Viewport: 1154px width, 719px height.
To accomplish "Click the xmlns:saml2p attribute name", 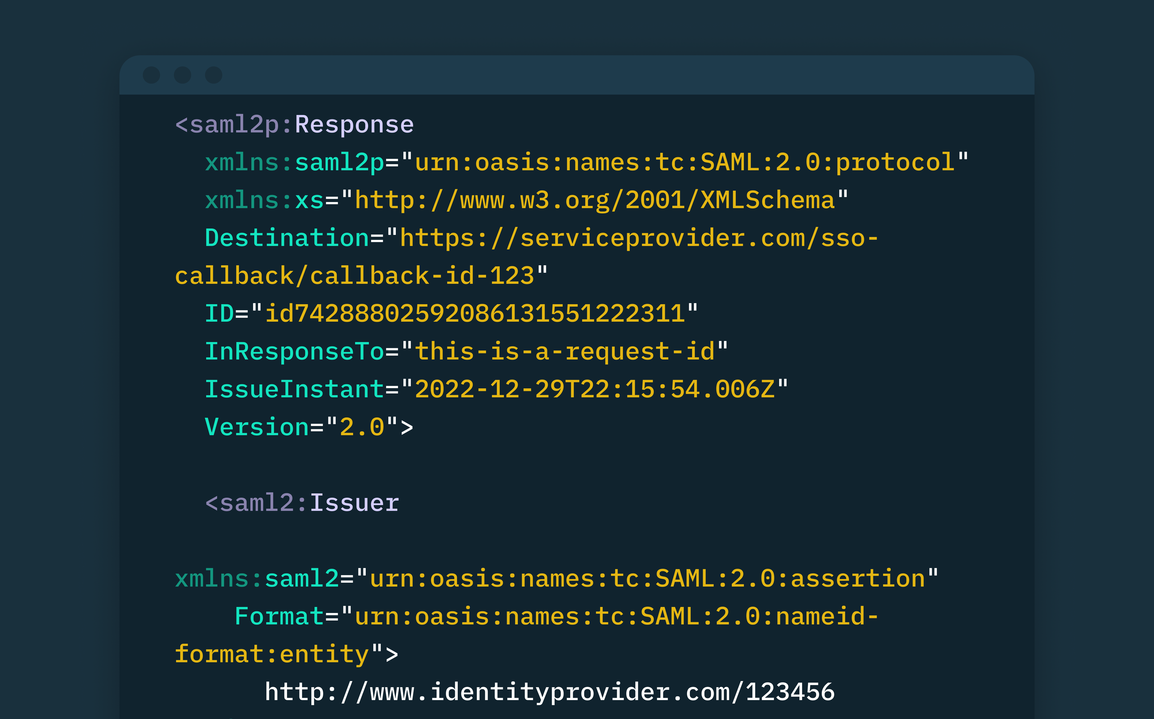I will click(x=294, y=163).
